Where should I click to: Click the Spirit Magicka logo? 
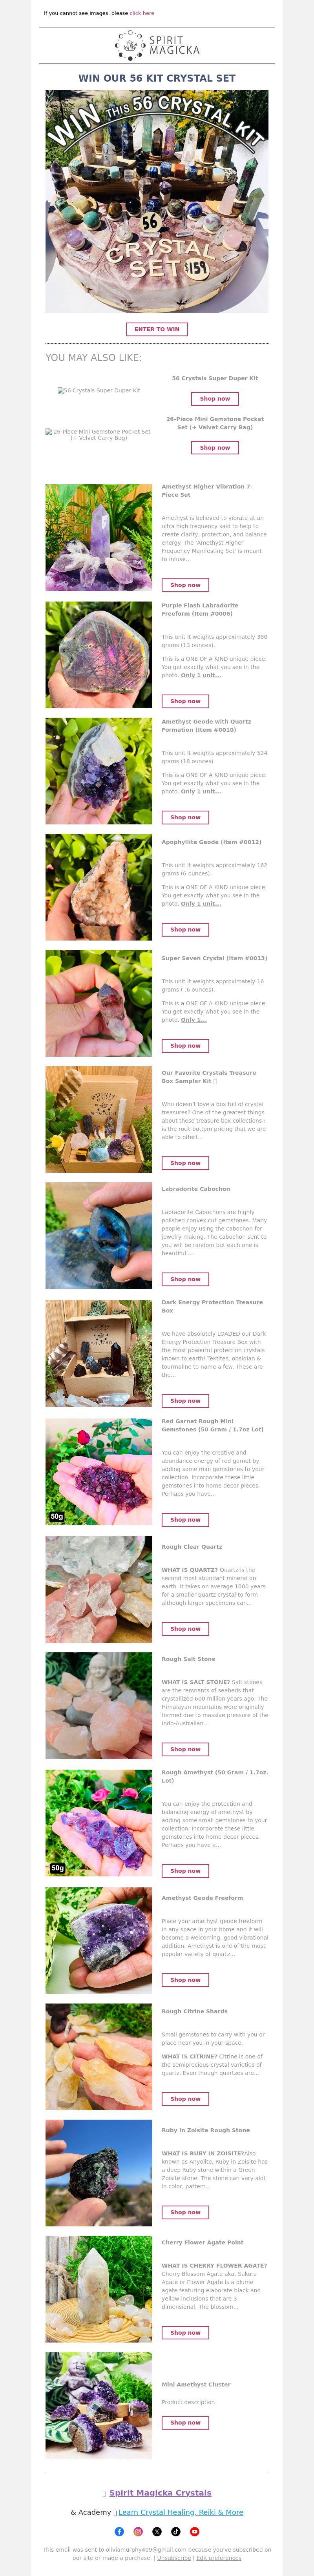pyautogui.click(x=157, y=45)
